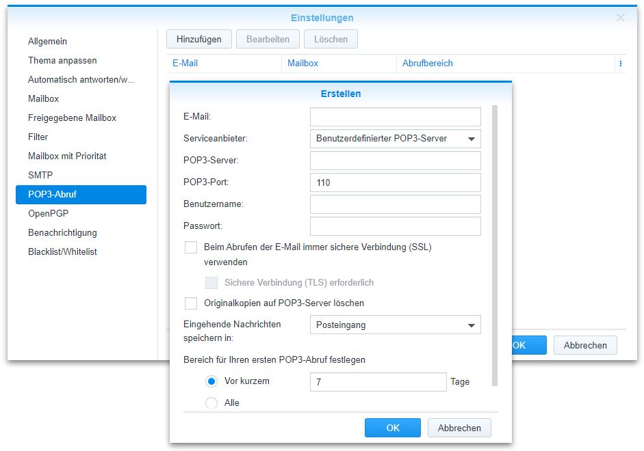Select the Alle radio button
Viewport: 644px width, 451px height.
pos(211,402)
